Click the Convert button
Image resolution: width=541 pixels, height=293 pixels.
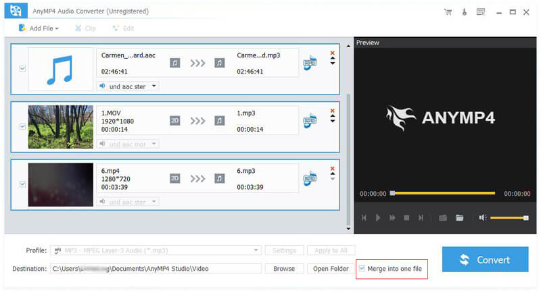(485, 259)
